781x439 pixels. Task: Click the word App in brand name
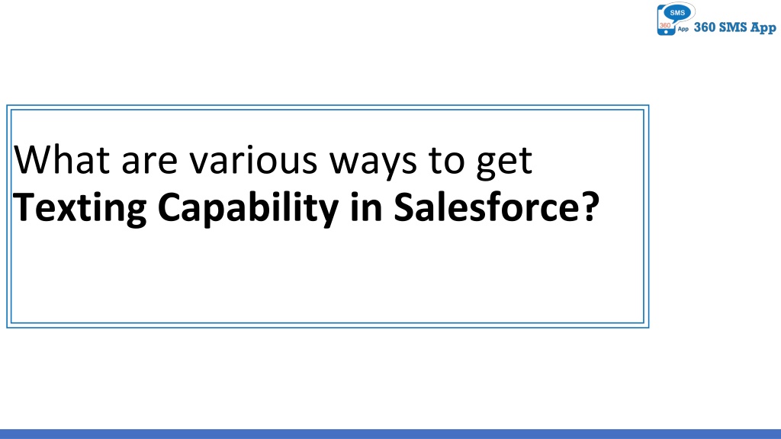[x=763, y=28]
